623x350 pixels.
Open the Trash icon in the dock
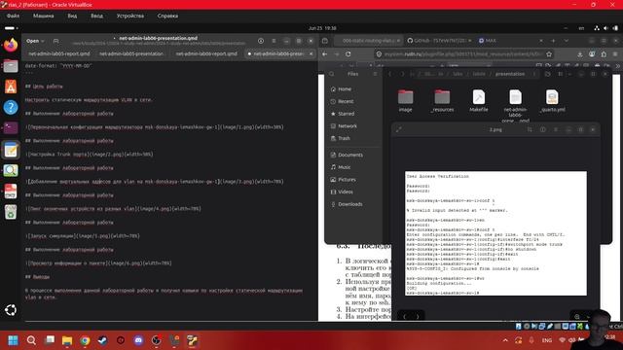click(11, 212)
